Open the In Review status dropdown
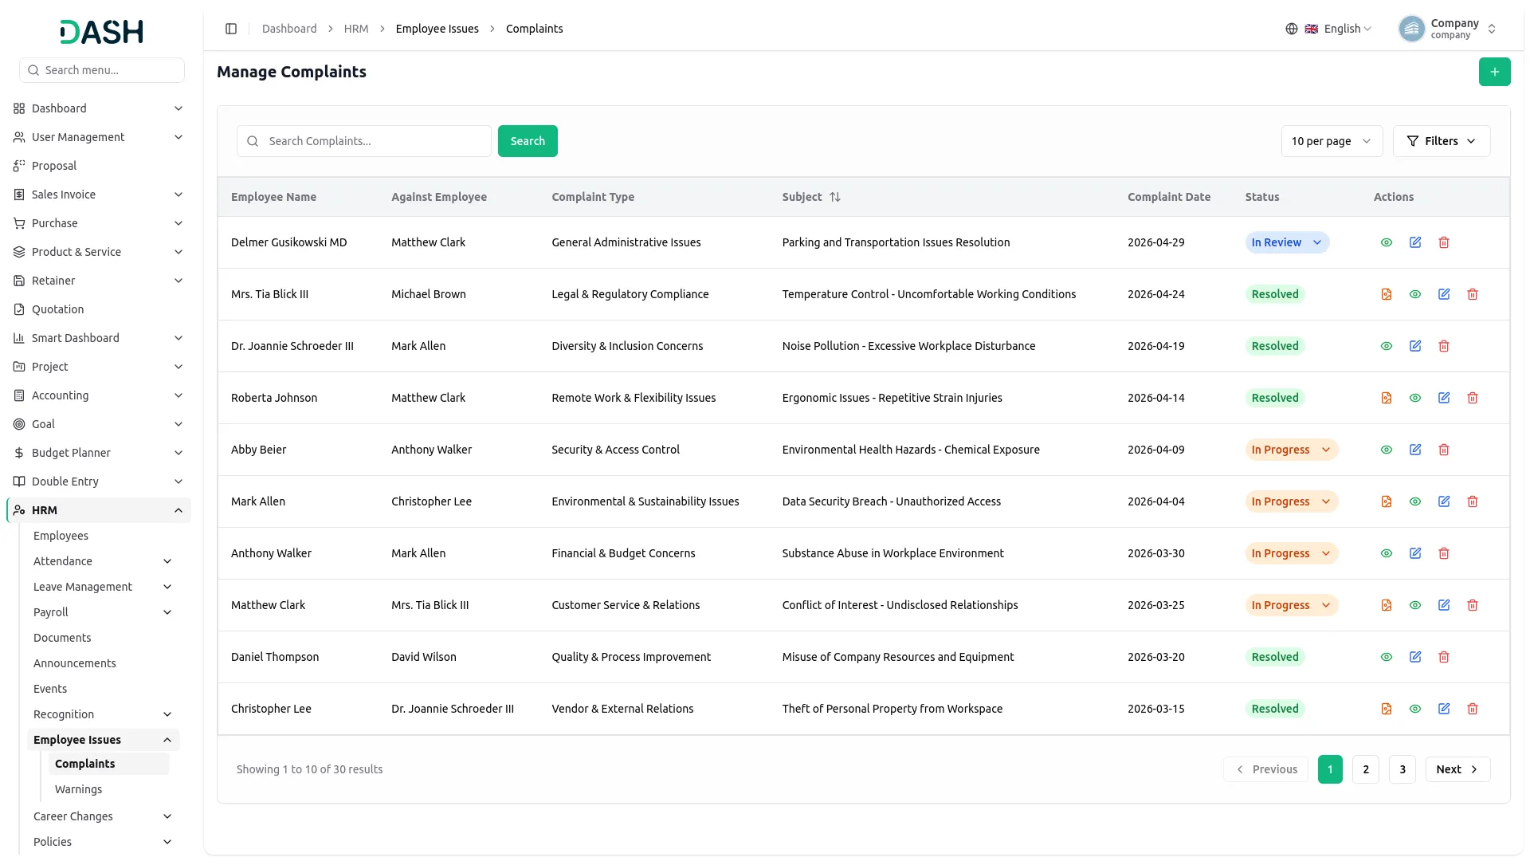The width and height of the screenshot is (1530, 861). (x=1286, y=242)
